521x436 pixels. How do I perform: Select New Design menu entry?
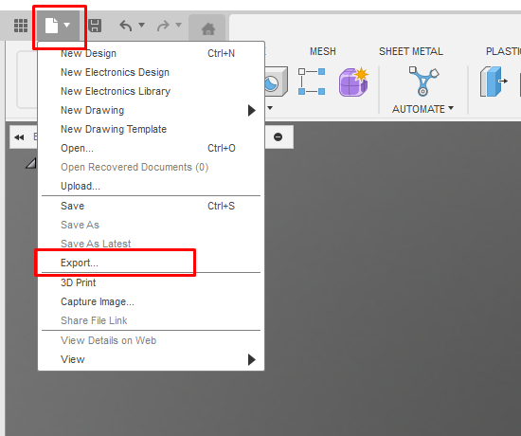click(x=151, y=53)
